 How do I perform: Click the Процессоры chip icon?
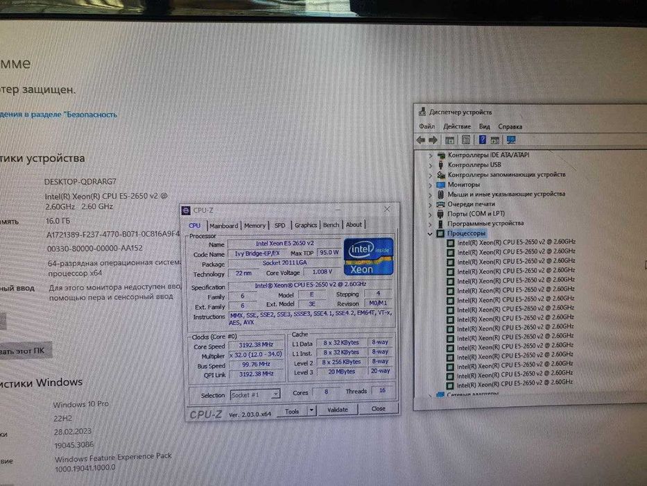440,233
